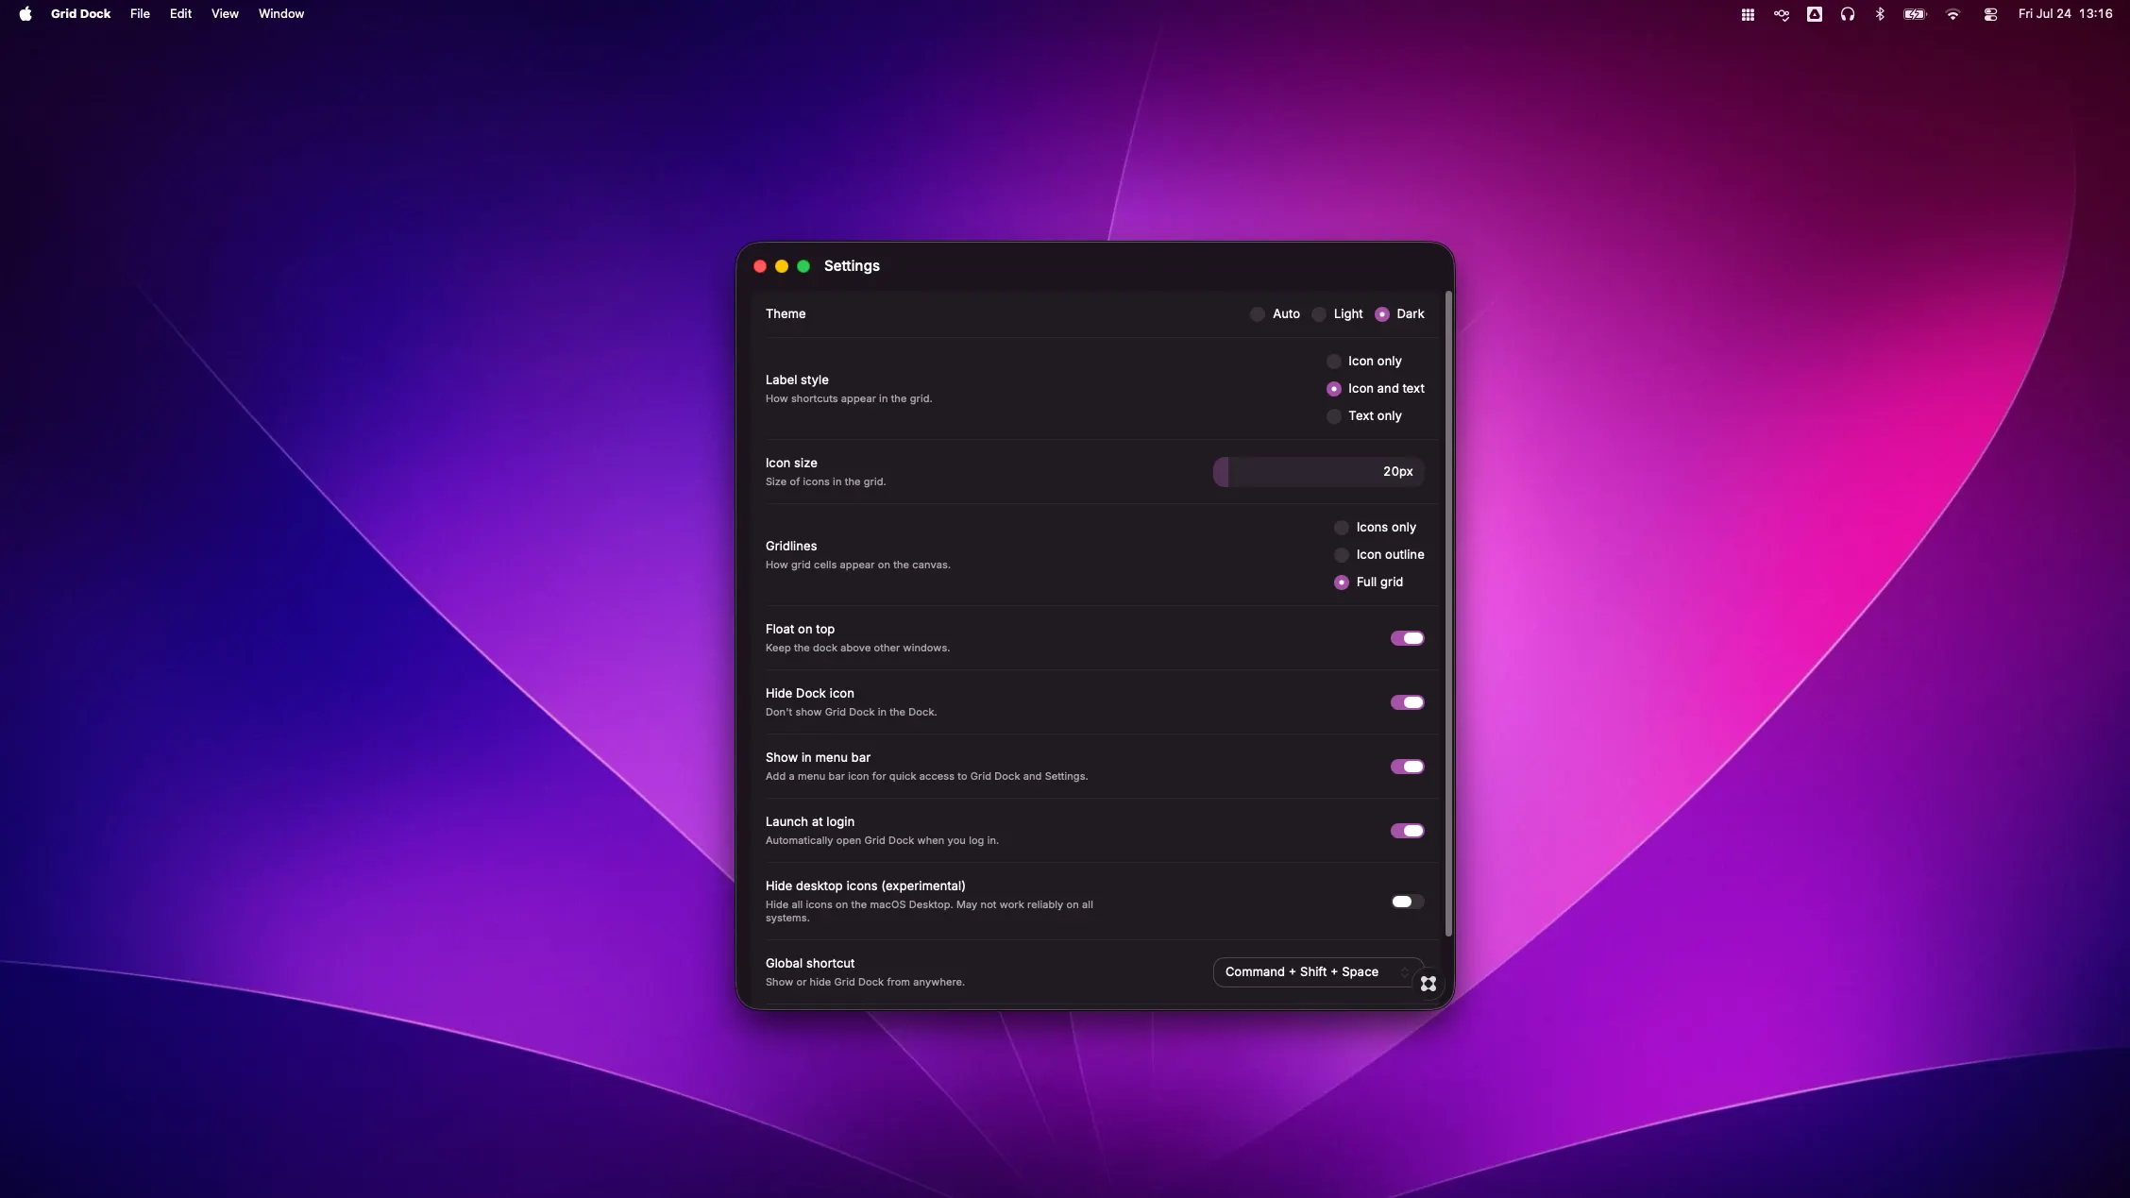Image resolution: width=2130 pixels, height=1198 pixels.
Task: Open the Edit menu
Action: [180, 14]
